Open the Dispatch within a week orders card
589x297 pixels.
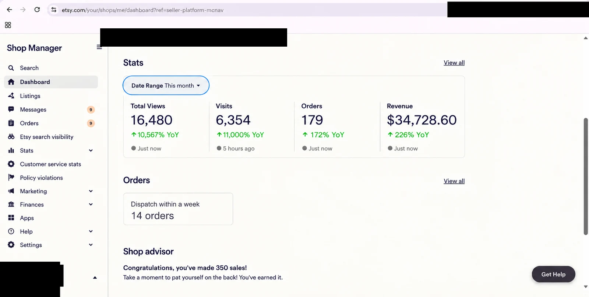pyautogui.click(x=178, y=209)
